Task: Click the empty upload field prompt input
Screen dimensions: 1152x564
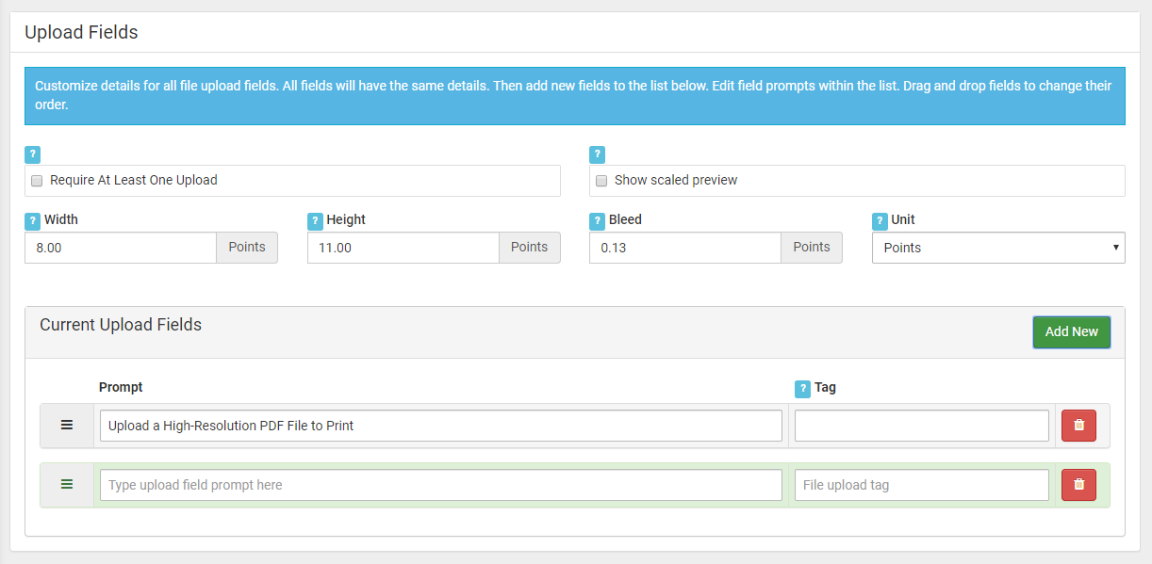Action: click(x=441, y=485)
